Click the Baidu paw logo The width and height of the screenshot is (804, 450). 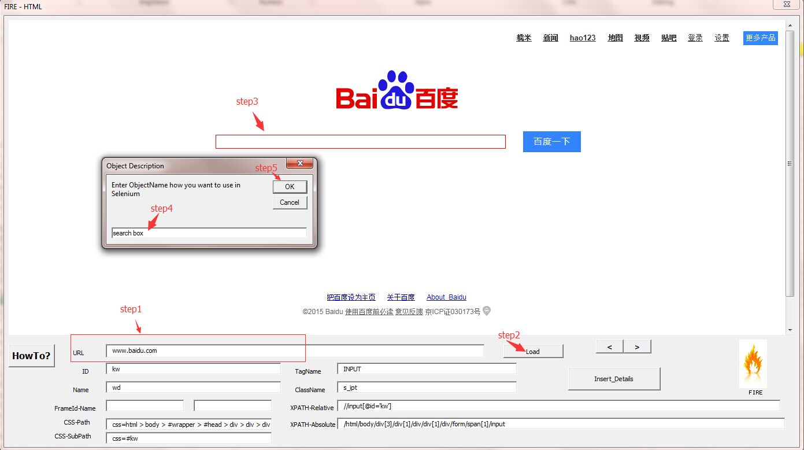397,90
